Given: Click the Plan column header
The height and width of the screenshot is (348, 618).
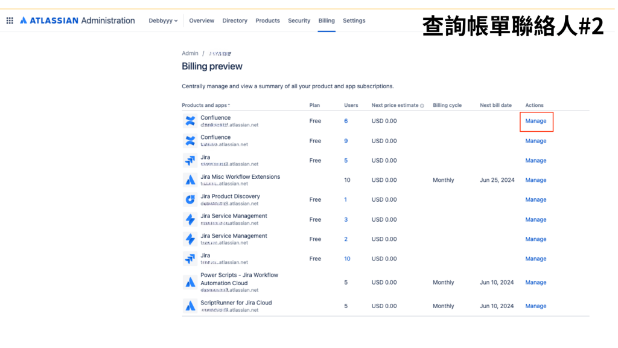Looking at the screenshot, I should pyautogui.click(x=314, y=105).
